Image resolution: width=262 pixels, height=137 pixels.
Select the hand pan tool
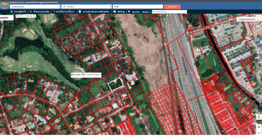click(x=17, y=16)
